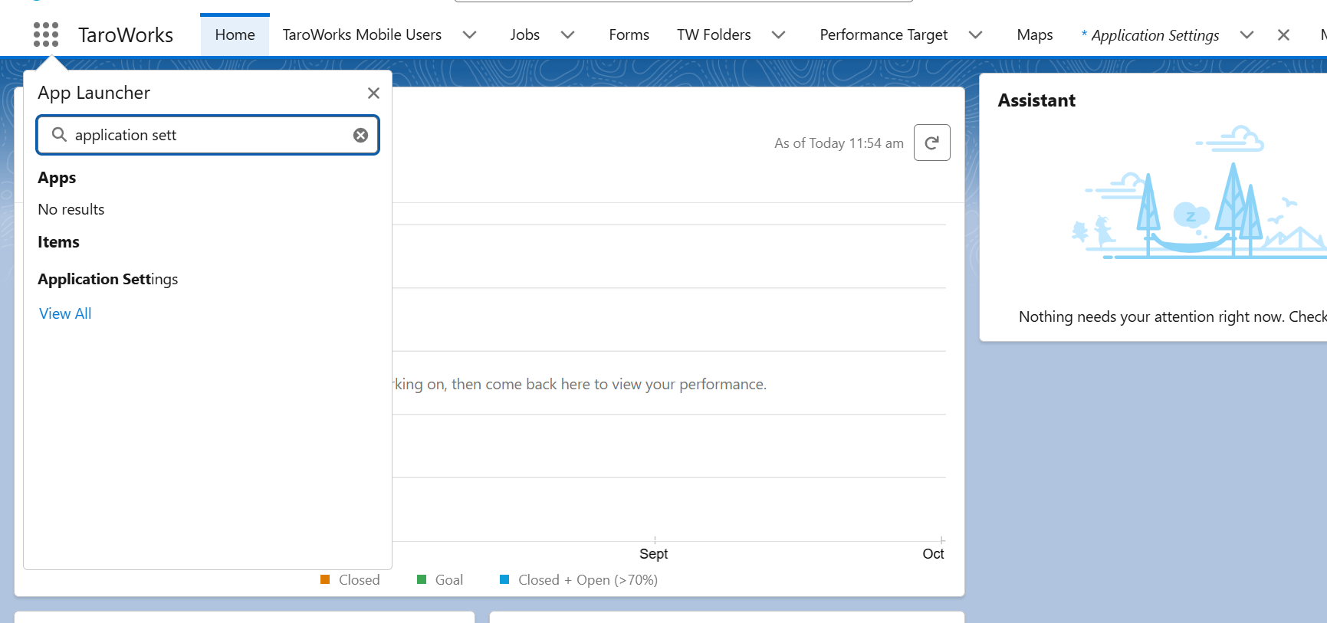Viewport: 1327px width, 623px height.
Task: Expand the Performance Target dropdown
Action: (975, 34)
